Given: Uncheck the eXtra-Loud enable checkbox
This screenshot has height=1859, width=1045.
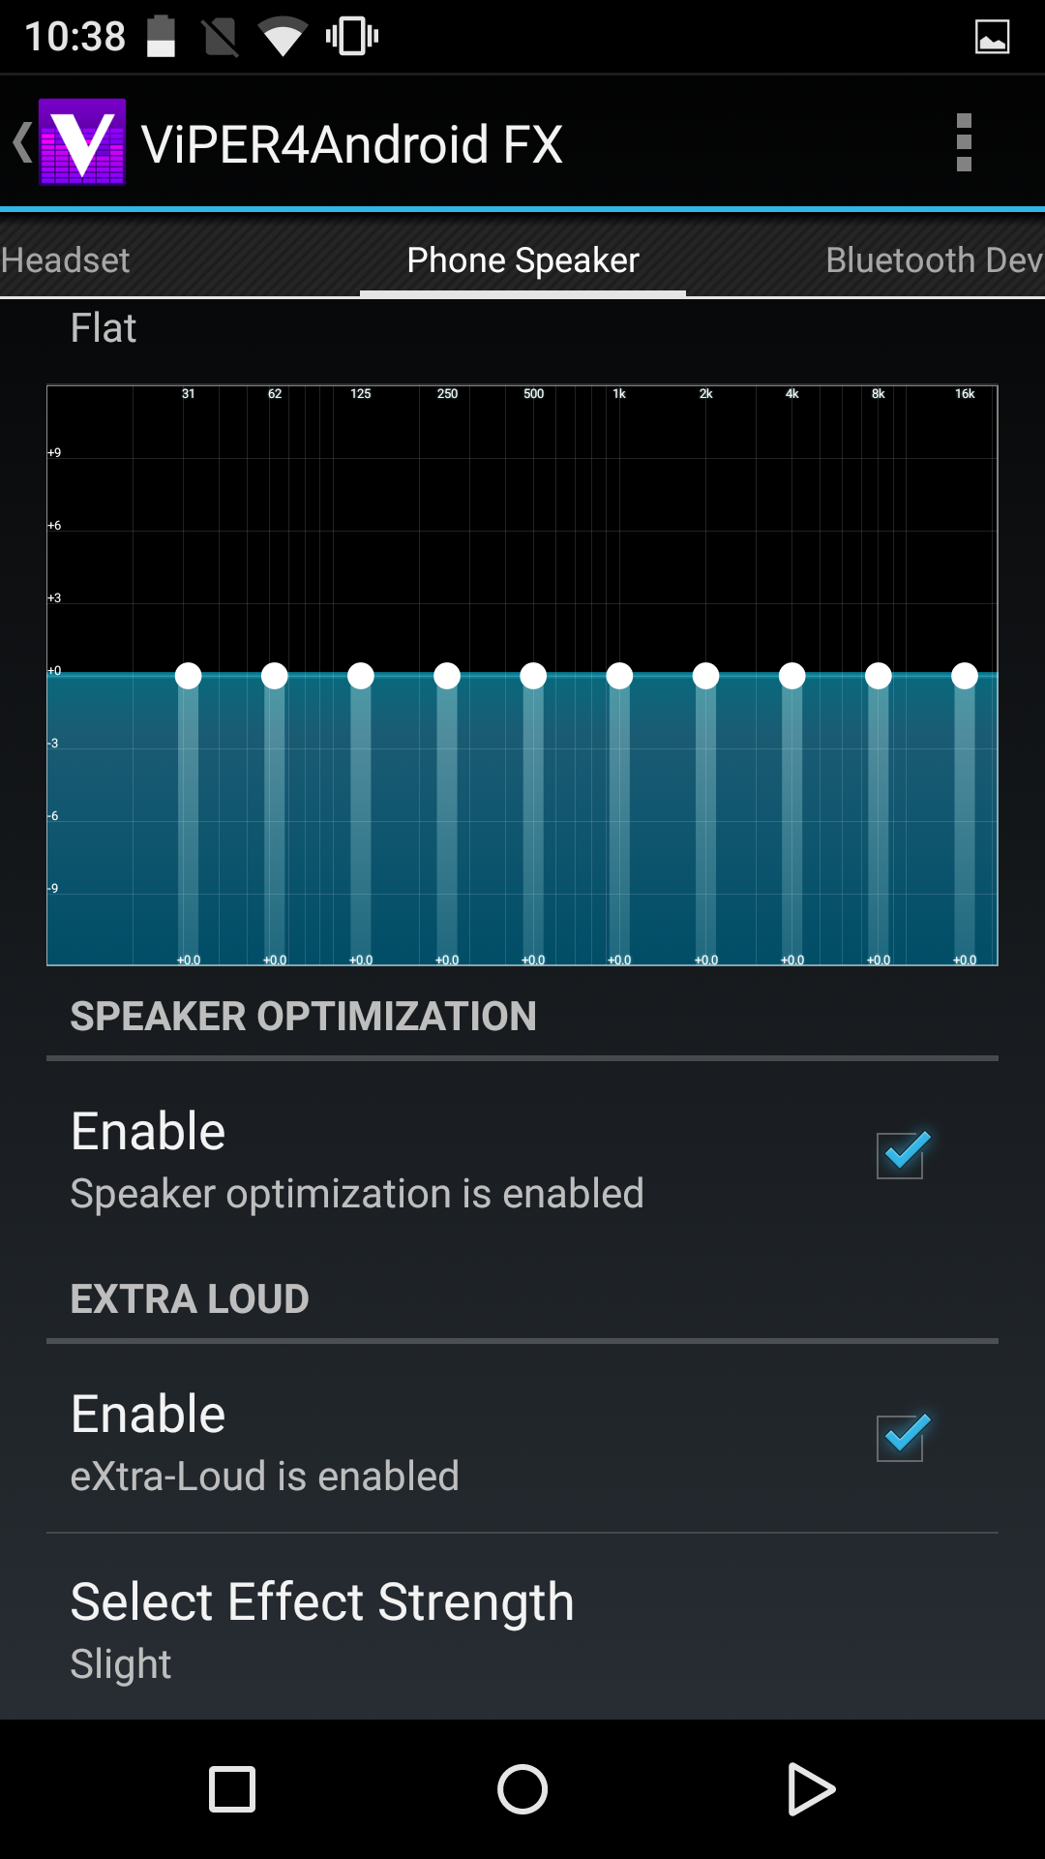Looking at the screenshot, I should (901, 1438).
